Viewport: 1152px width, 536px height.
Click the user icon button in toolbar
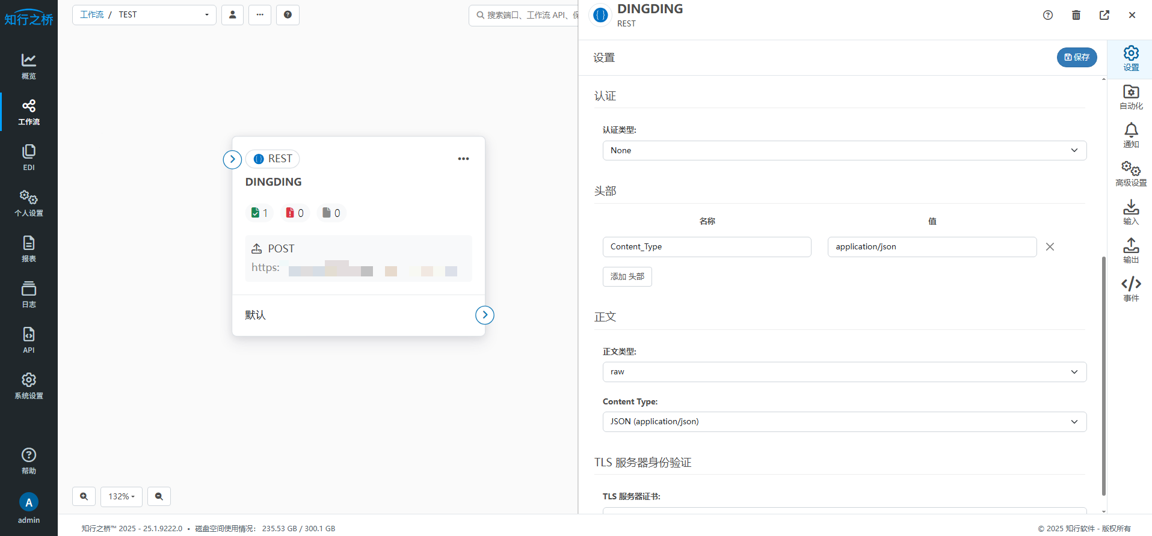pos(232,15)
